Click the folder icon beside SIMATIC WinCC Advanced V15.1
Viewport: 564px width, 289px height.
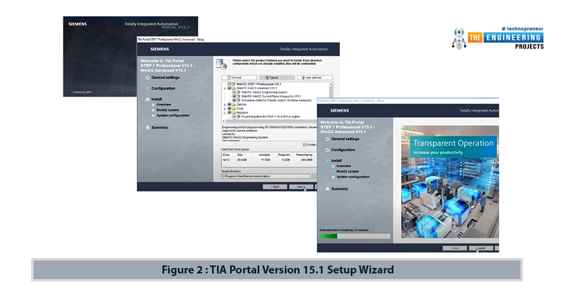tap(234, 88)
